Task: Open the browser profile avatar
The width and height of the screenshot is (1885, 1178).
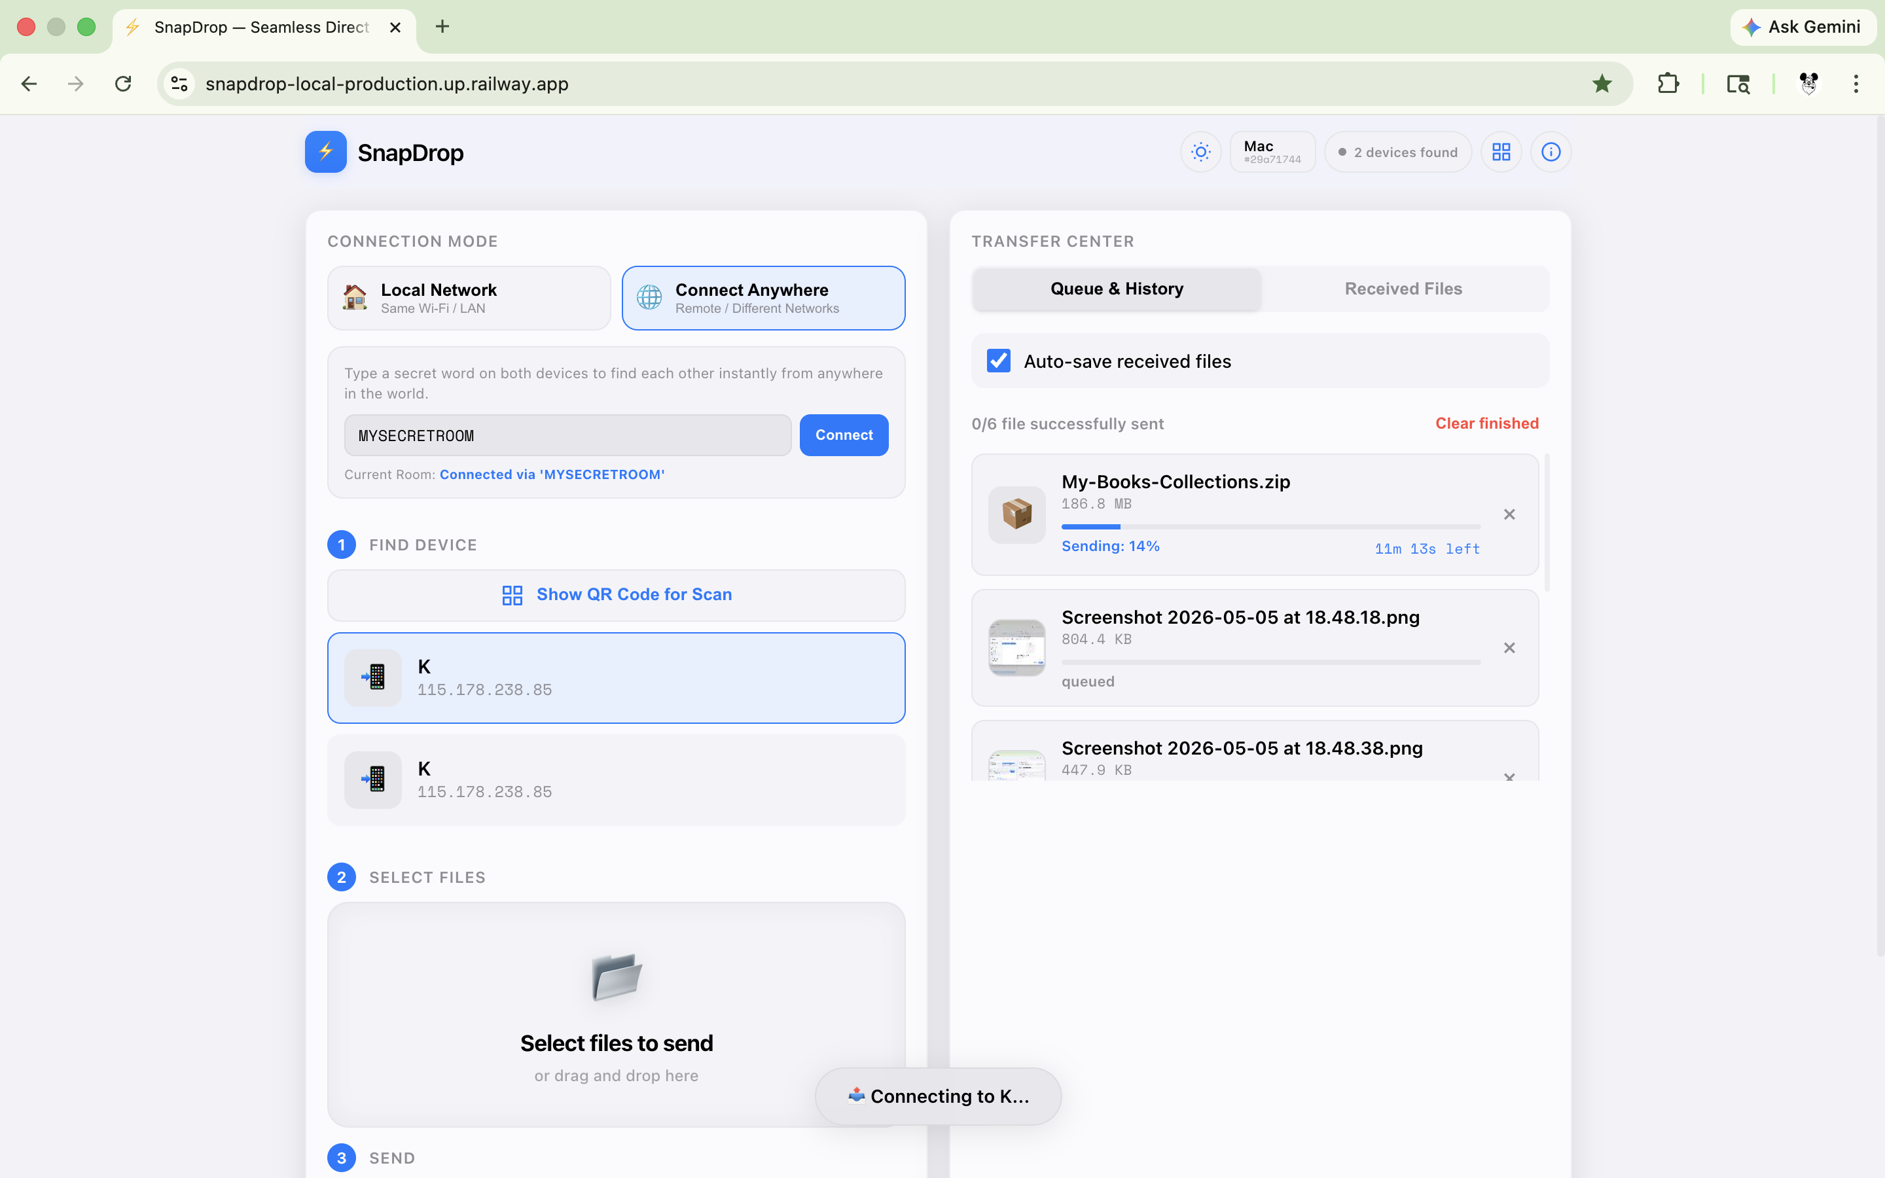Action: tap(1808, 84)
